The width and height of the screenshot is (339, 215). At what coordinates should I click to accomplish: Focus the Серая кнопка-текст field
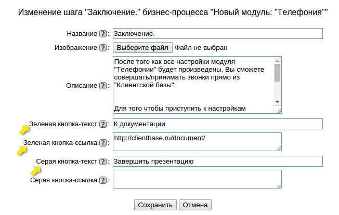pyautogui.click(x=217, y=162)
